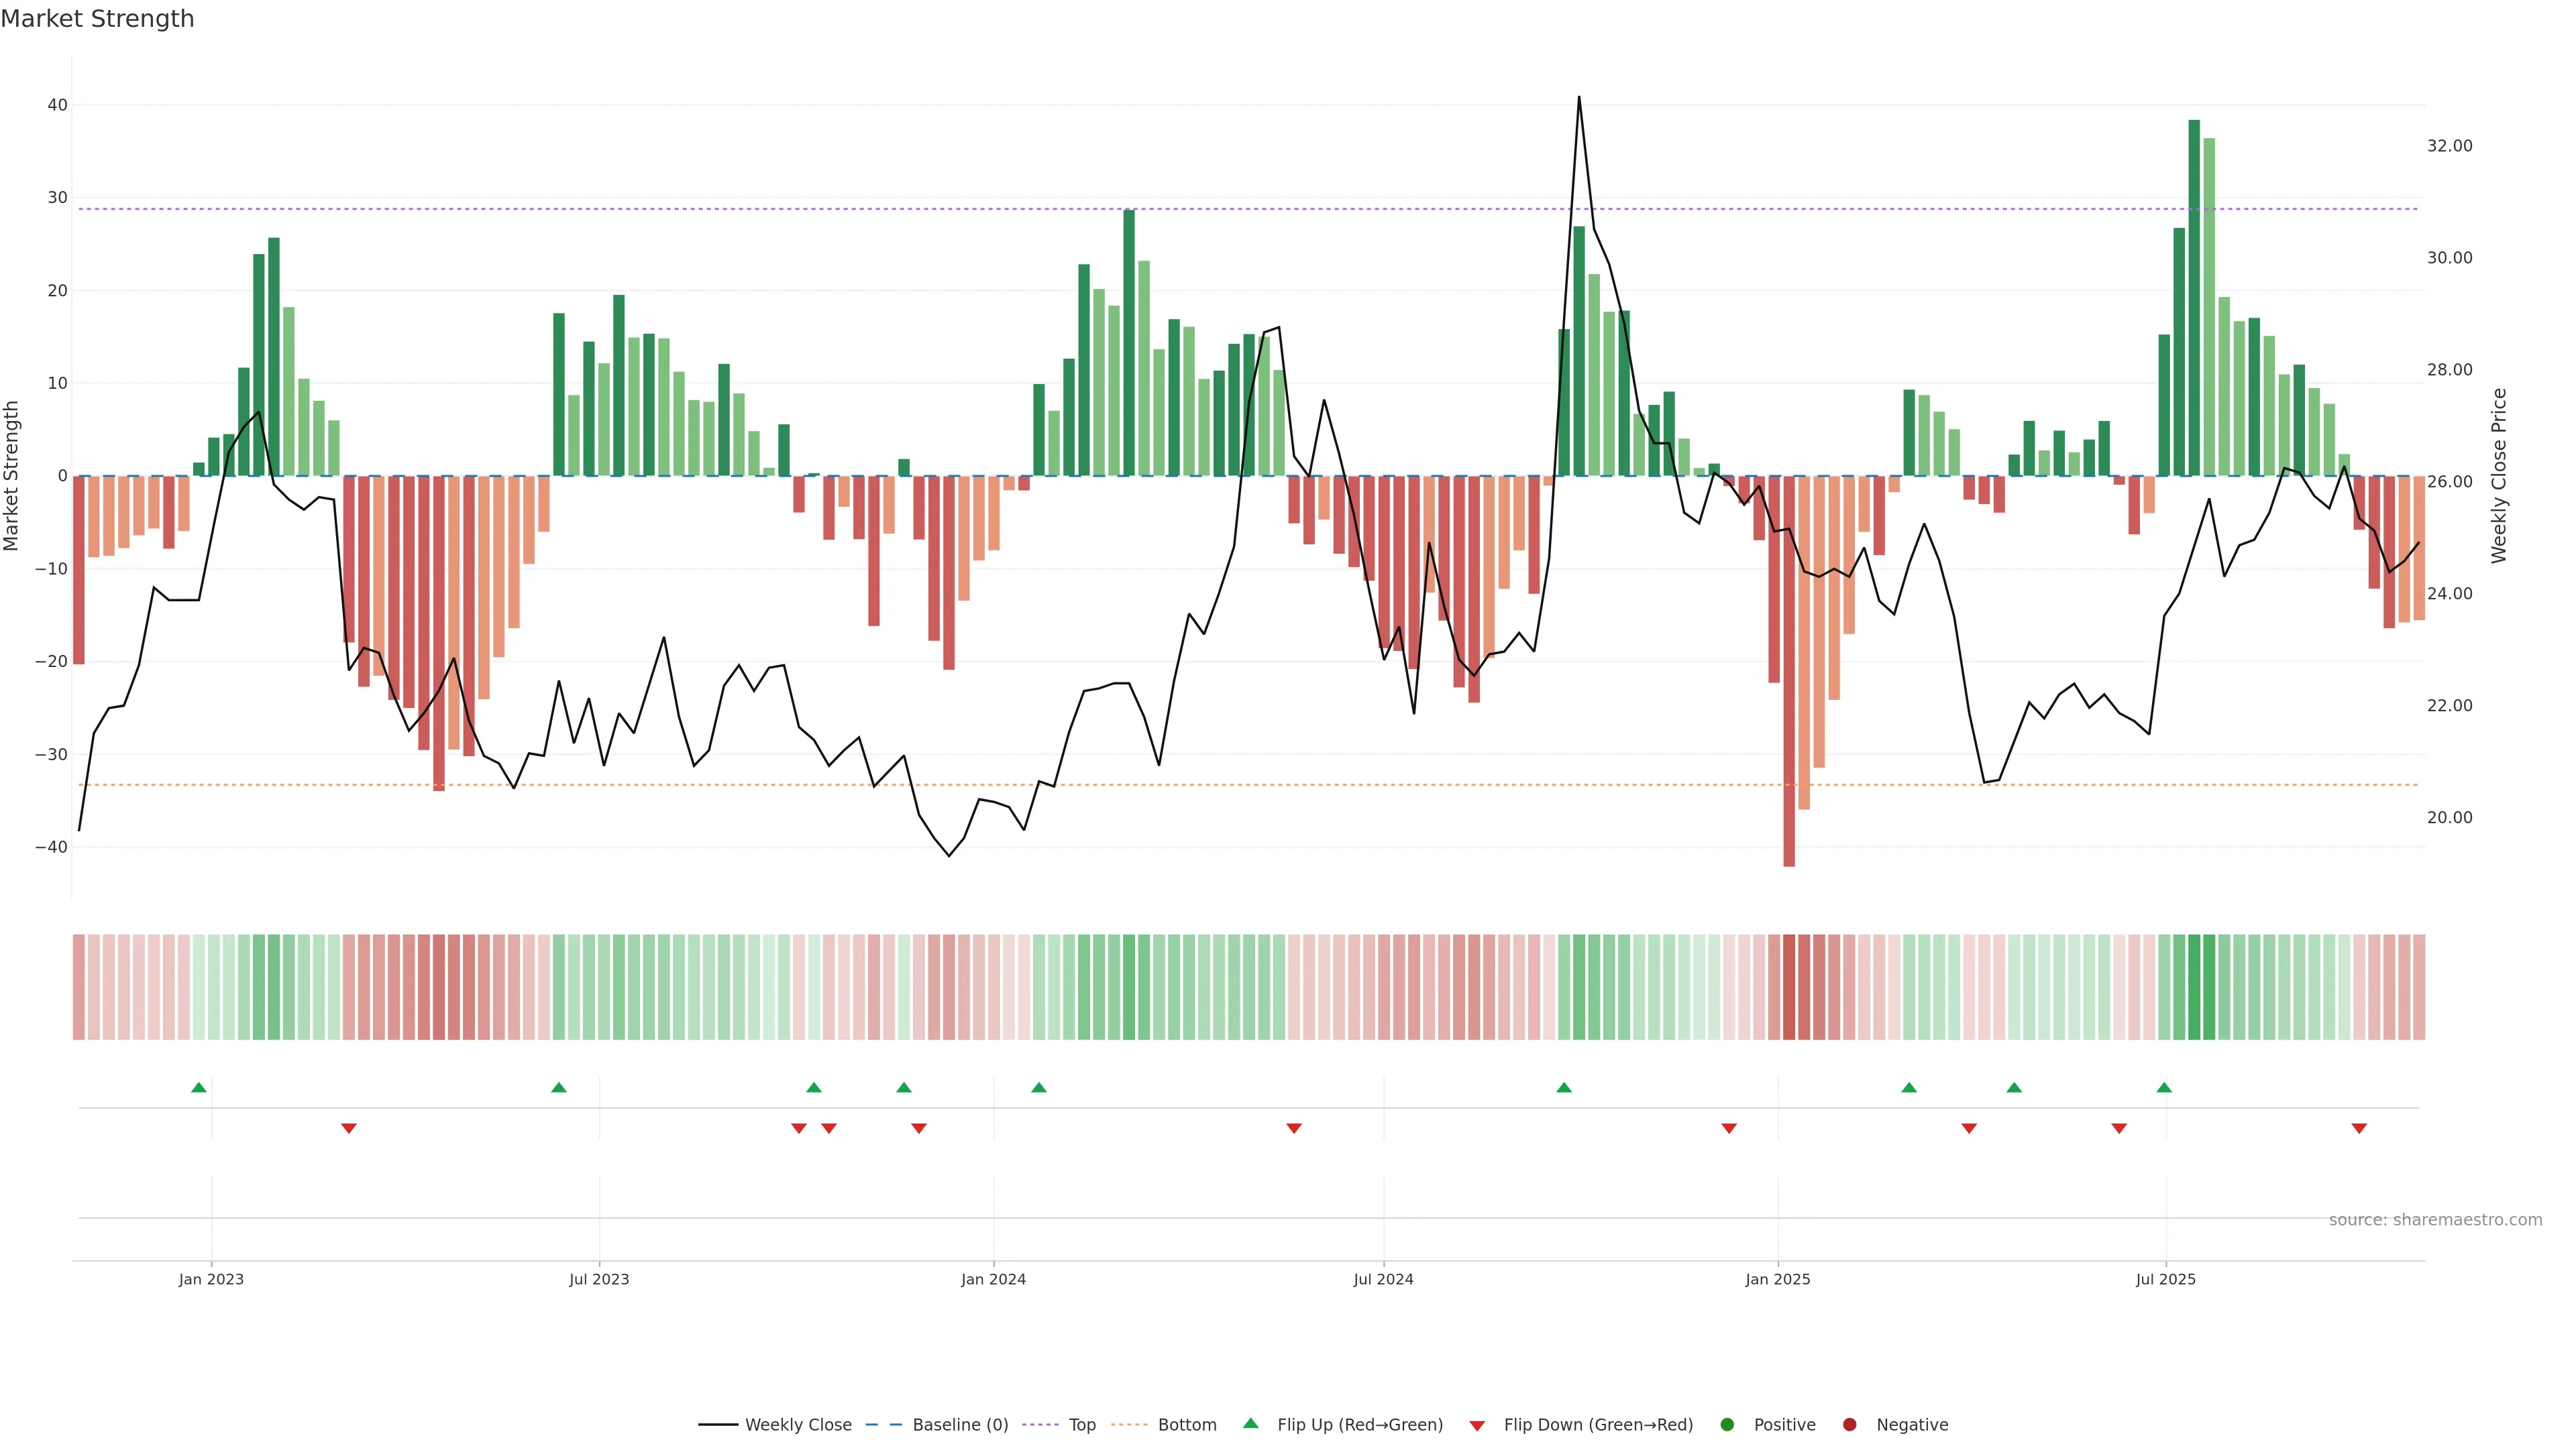
Task: Click the Market Strength chart title
Action: pyautogui.click(x=97, y=19)
